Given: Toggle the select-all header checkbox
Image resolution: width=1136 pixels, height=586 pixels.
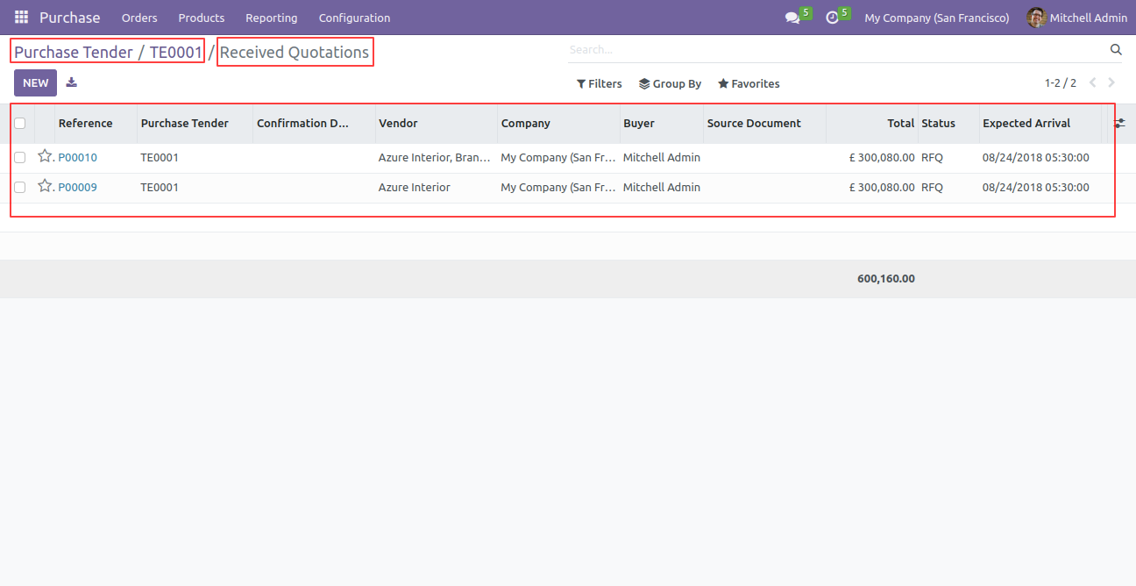Looking at the screenshot, I should tap(20, 124).
